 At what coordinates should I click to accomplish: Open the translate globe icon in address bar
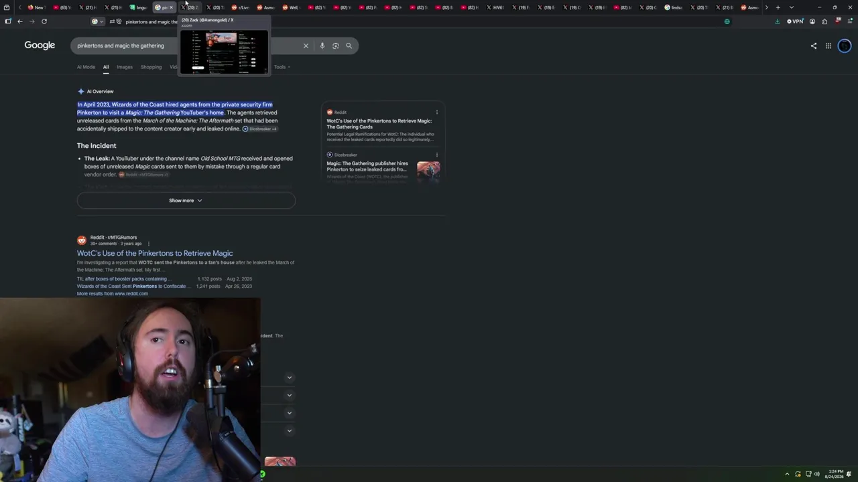pos(727,21)
